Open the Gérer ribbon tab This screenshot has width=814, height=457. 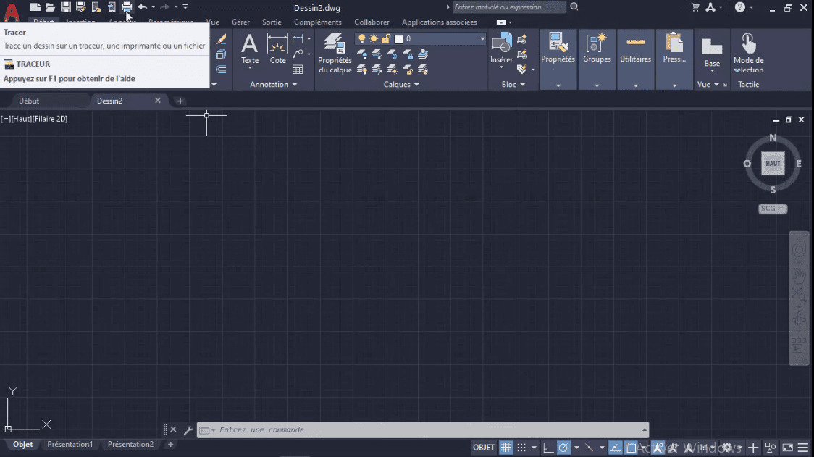240,22
